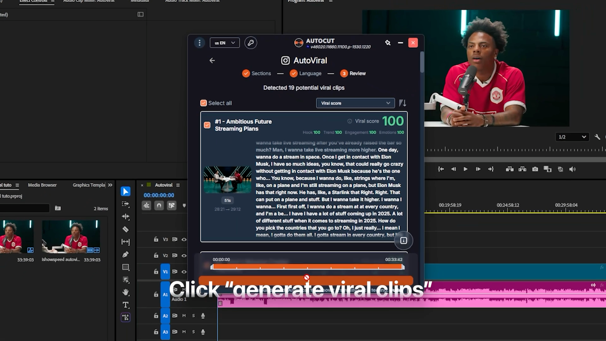Image resolution: width=606 pixels, height=341 pixels.
Task: Toggle the Select all checkbox
Action: click(204, 103)
